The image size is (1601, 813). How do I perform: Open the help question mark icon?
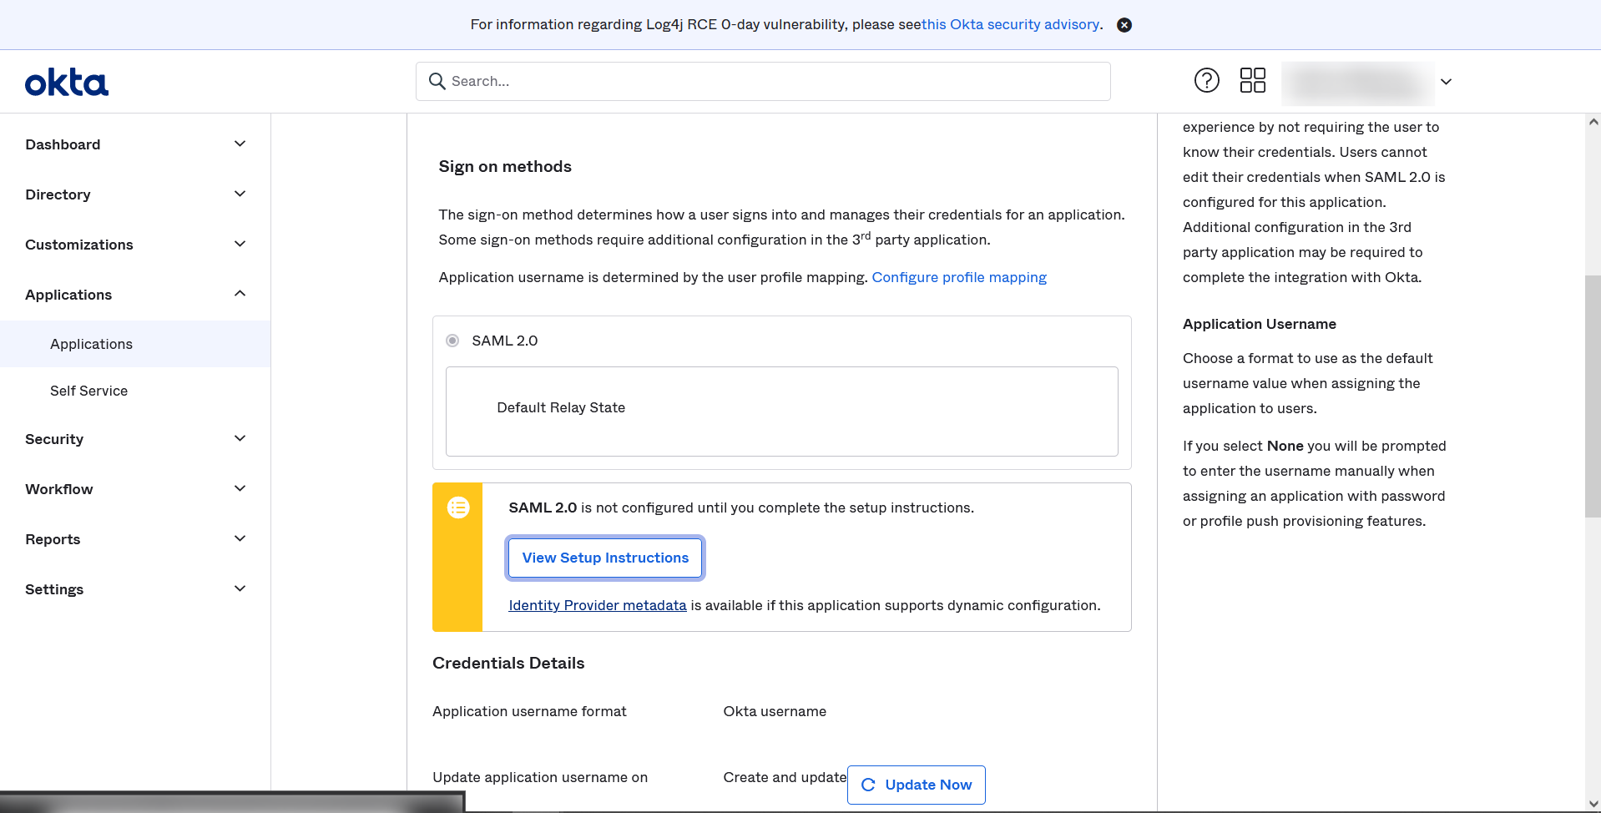(x=1206, y=80)
